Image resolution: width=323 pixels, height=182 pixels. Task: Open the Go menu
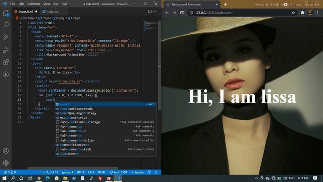tap(56, 4)
